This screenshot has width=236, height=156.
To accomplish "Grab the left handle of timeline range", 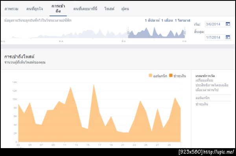I will click(128, 33).
